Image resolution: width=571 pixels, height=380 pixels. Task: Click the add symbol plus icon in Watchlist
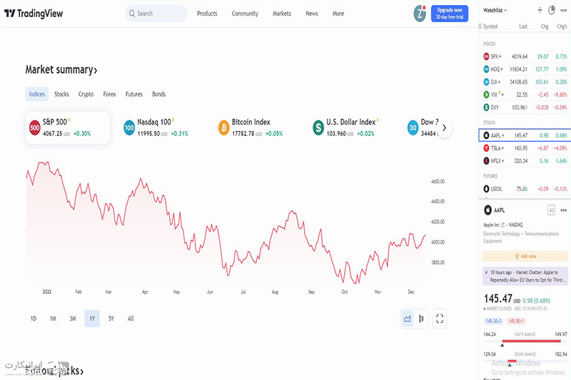(x=540, y=10)
